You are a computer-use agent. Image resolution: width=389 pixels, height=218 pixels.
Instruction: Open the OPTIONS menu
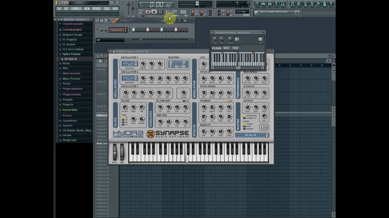coord(97,9)
